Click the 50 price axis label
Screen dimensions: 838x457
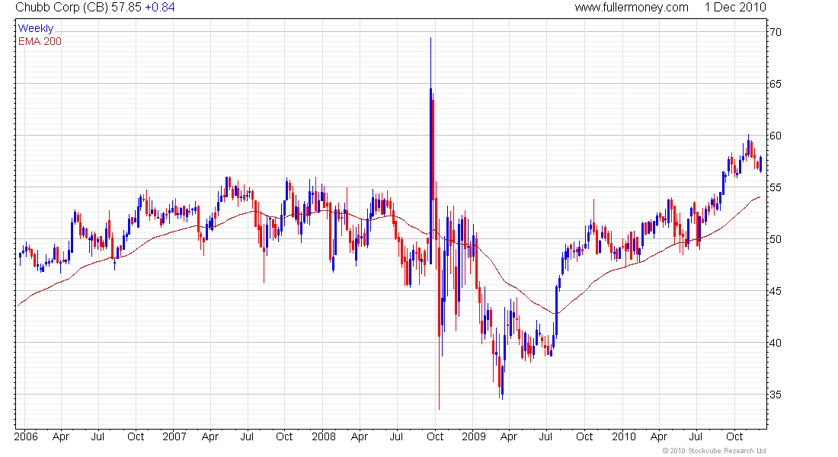[775, 239]
